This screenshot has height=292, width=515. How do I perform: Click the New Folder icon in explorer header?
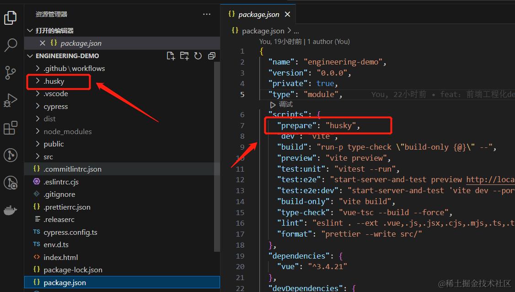pos(184,56)
